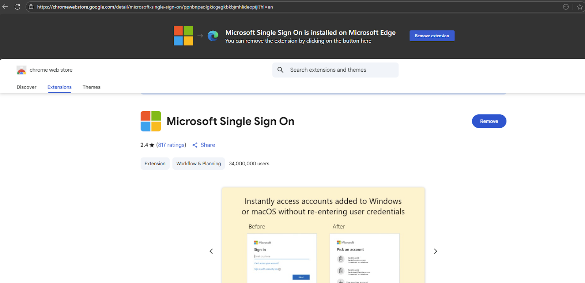Click the blue Remove button beside the title

coord(489,121)
